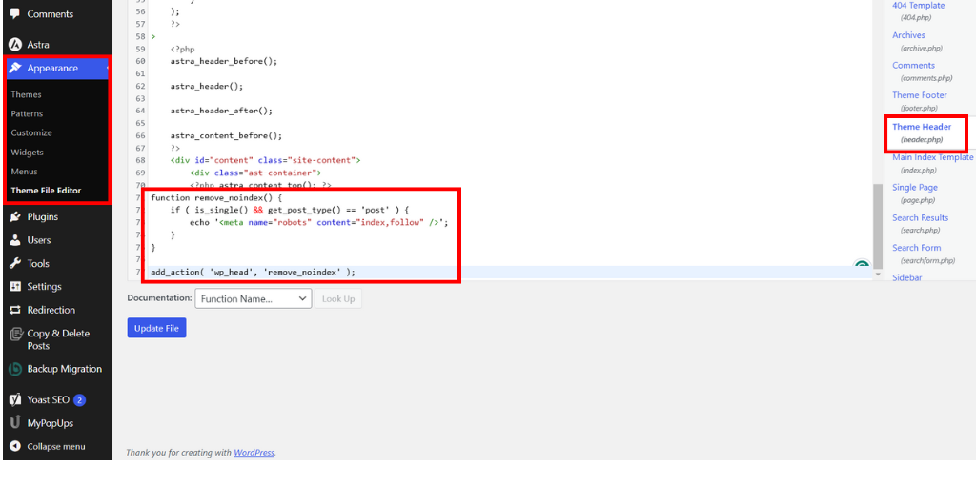Click the astra_header_before() code line
This screenshot has height=488, width=976.
pyautogui.click(x=224, y=61)
